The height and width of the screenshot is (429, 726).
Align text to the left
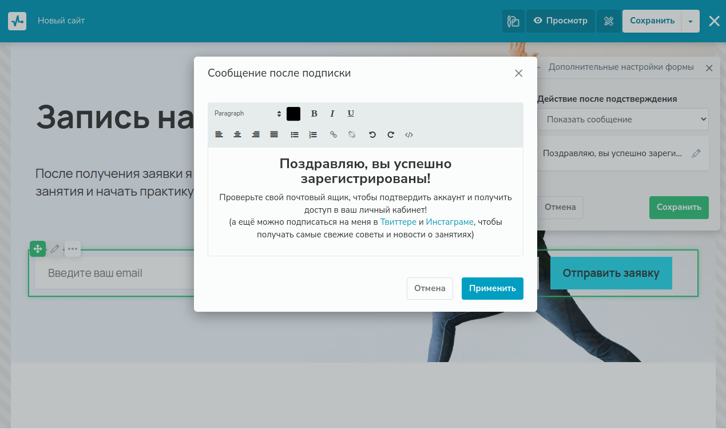pyautogui.click(x=219, y=134)
